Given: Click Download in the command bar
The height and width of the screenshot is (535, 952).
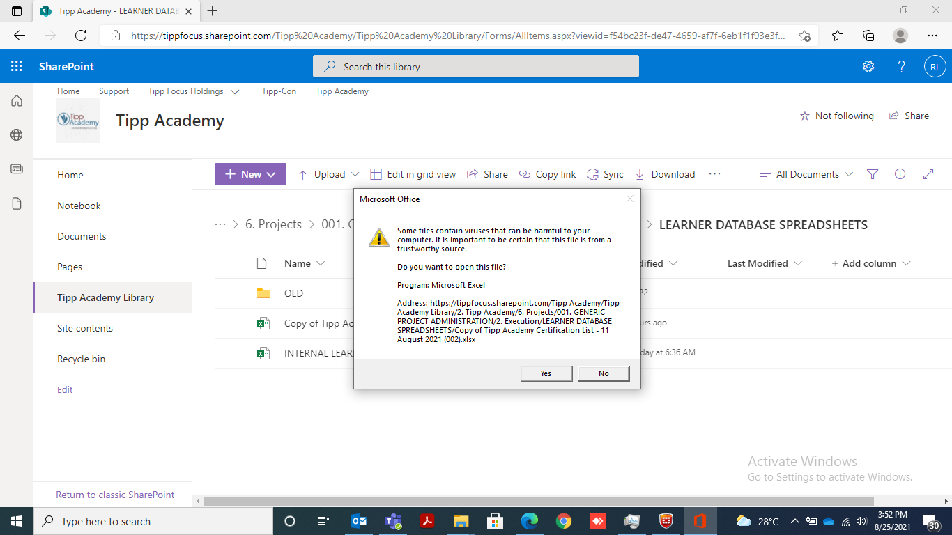Looking at the screenshot, I should [665, 174].
